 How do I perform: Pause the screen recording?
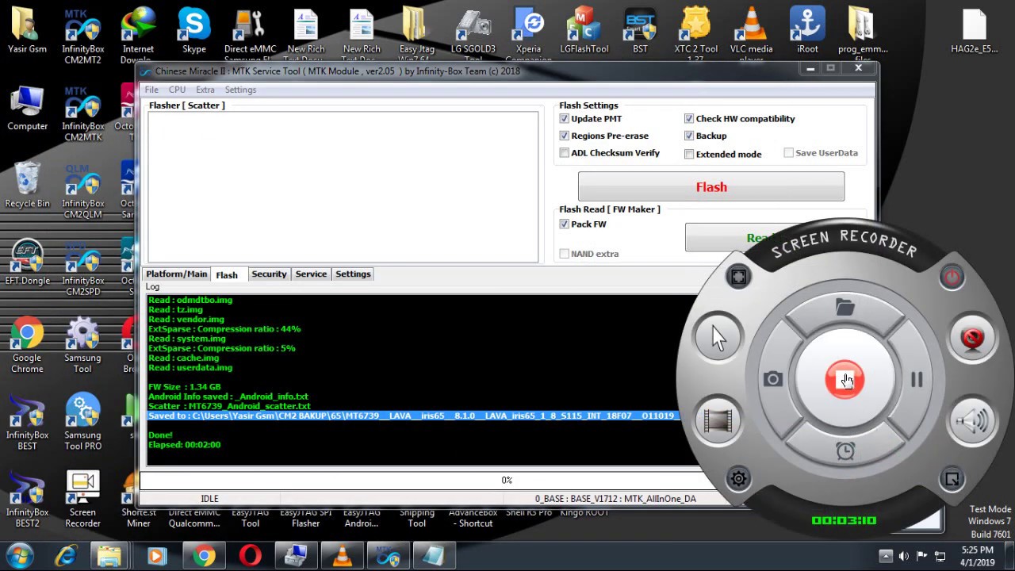pyautogui.click(x=917, y=380)
